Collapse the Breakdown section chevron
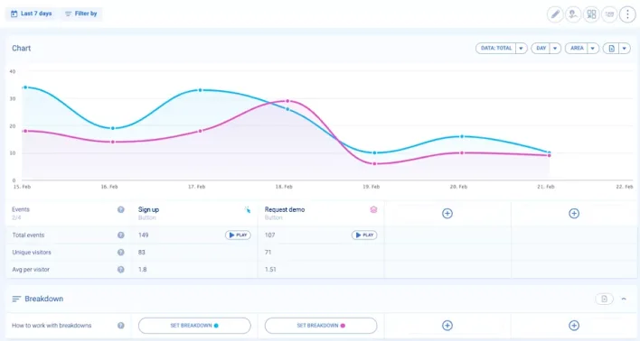Image resolution: width=640 pixels, height=341 pixels. (624, 299)
